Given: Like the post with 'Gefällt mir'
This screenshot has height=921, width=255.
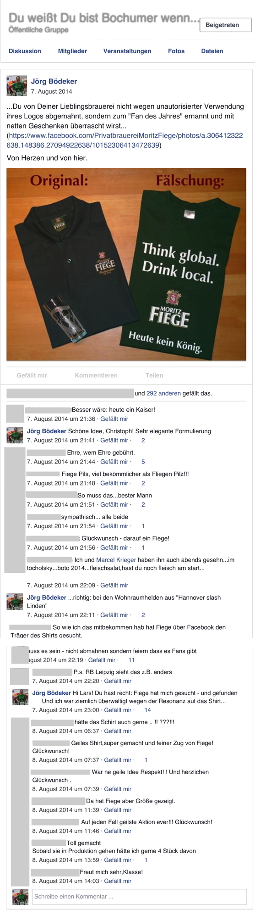Looking at the screenshot, I should [x=32, y=375].
